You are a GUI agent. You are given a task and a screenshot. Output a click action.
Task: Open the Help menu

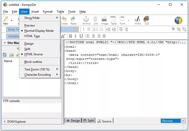point(83,12)
